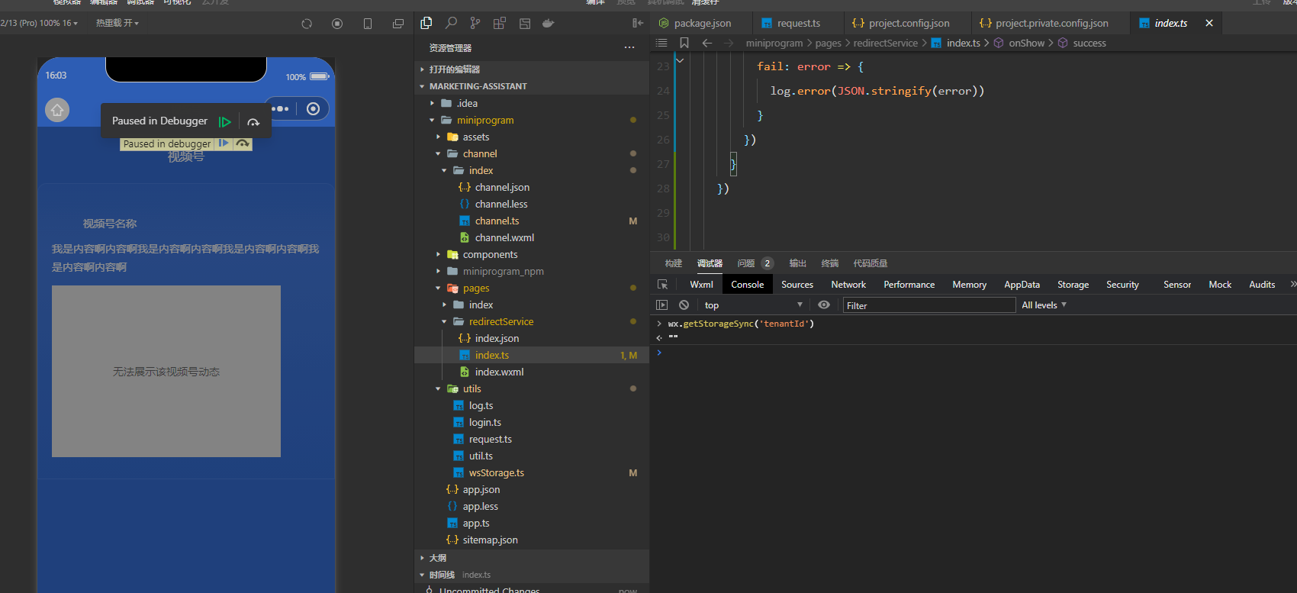Toggle the hot reload 热重载 option
The image size is (1297, 593).
click(x=117, y=24)
